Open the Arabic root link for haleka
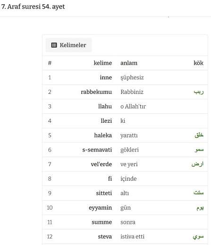Viewport: 211px width, 245px height. tap(199, 135)
